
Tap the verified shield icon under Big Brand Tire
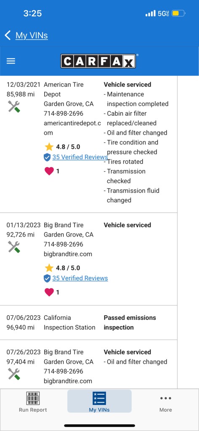click(x=47, y=278)
